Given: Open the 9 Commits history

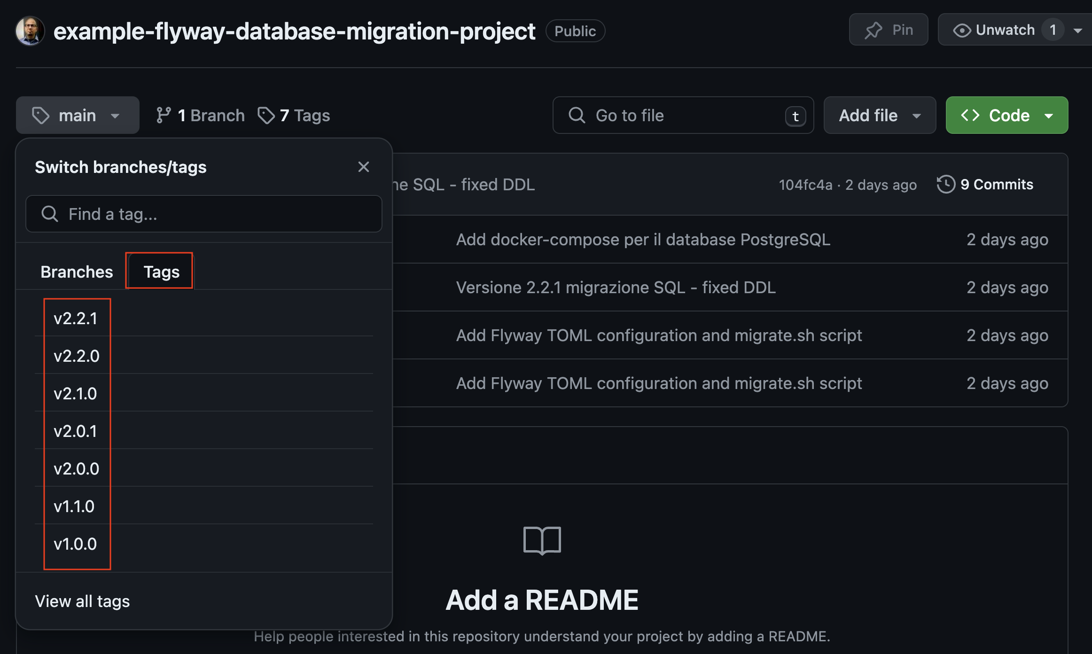Looking at the screenshot, I should [x=985, y=184].
